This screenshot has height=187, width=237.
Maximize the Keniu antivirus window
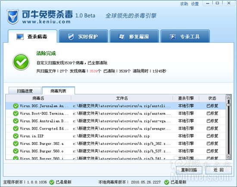[217, 3]
